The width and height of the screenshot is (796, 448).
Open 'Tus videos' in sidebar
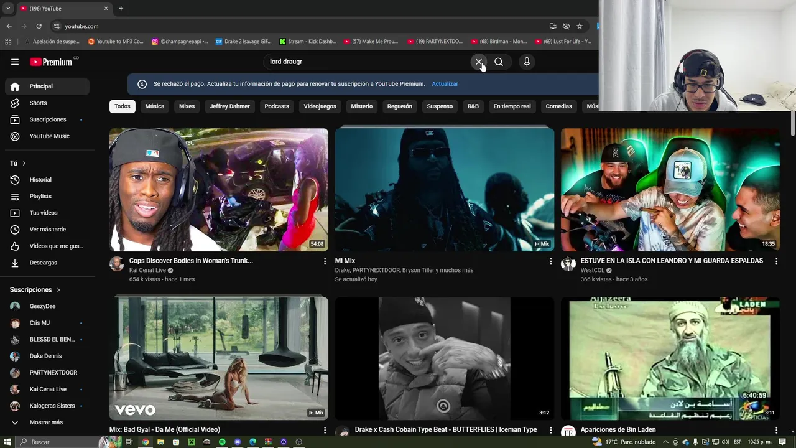coord(47,213)
